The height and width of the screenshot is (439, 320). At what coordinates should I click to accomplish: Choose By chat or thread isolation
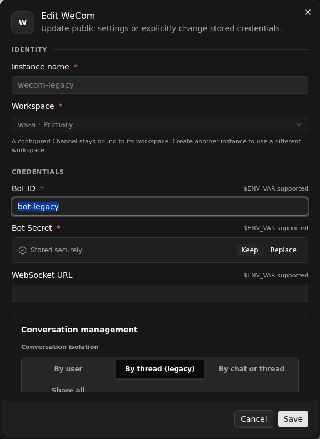tap(252, 369)
